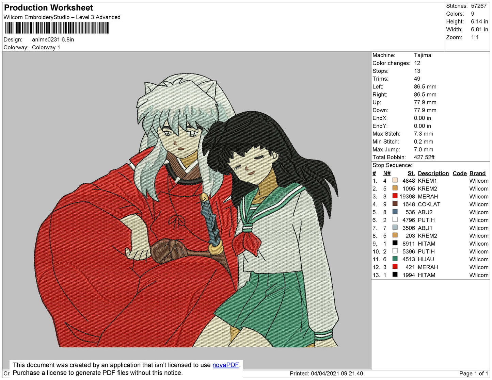Select the PUTIH swatch in row 6
492x380 pixels.
click(x=395, y=219)
